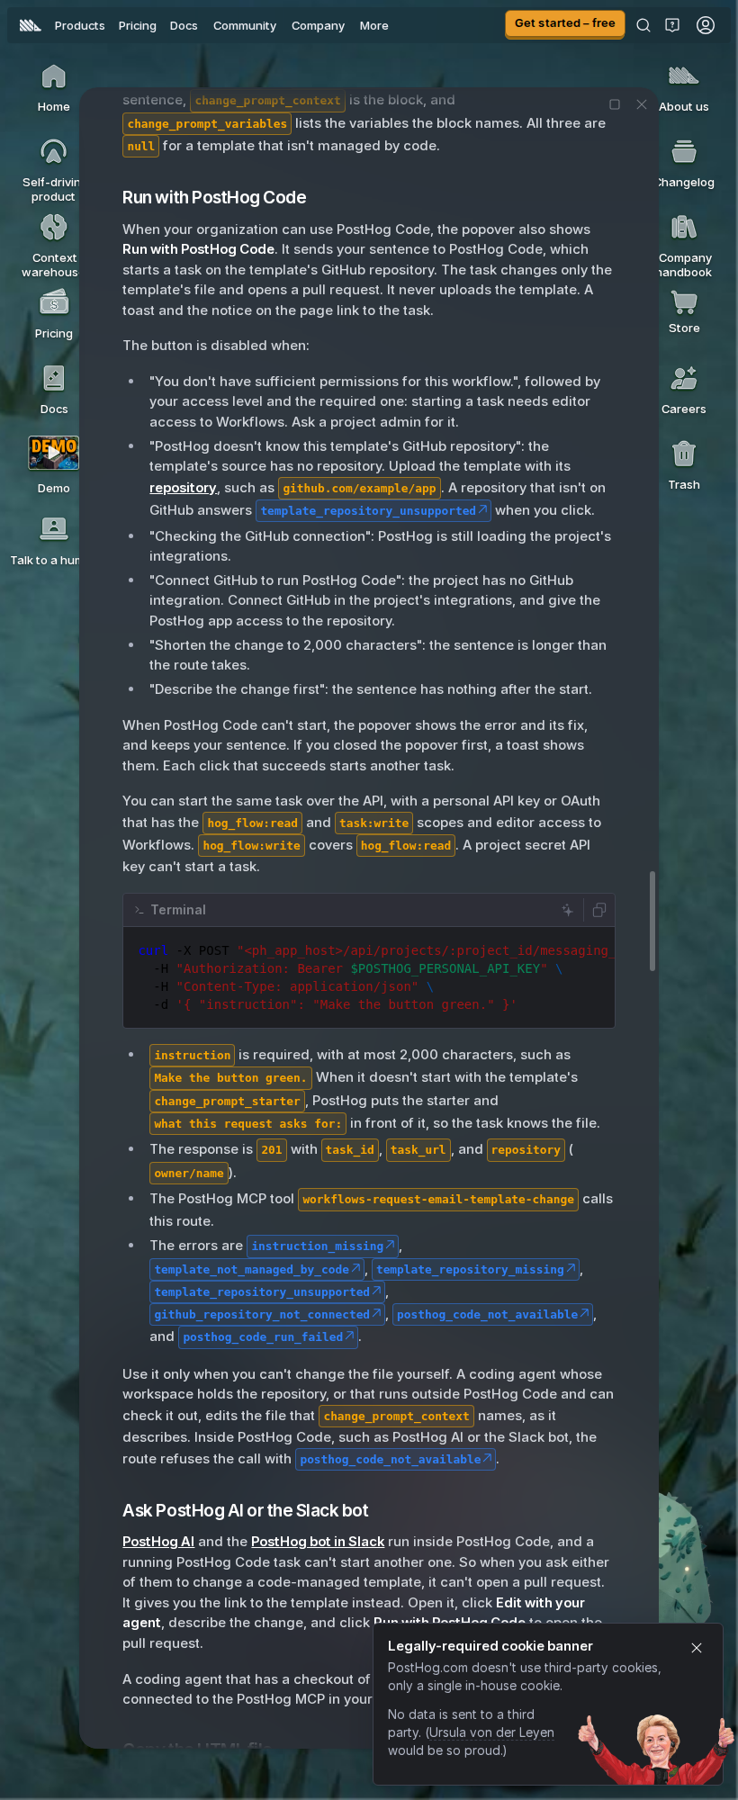The width and height of the screenshot is (738, 1800).
Task: Follow the repository link in bullet list
Action: [183, 488]
